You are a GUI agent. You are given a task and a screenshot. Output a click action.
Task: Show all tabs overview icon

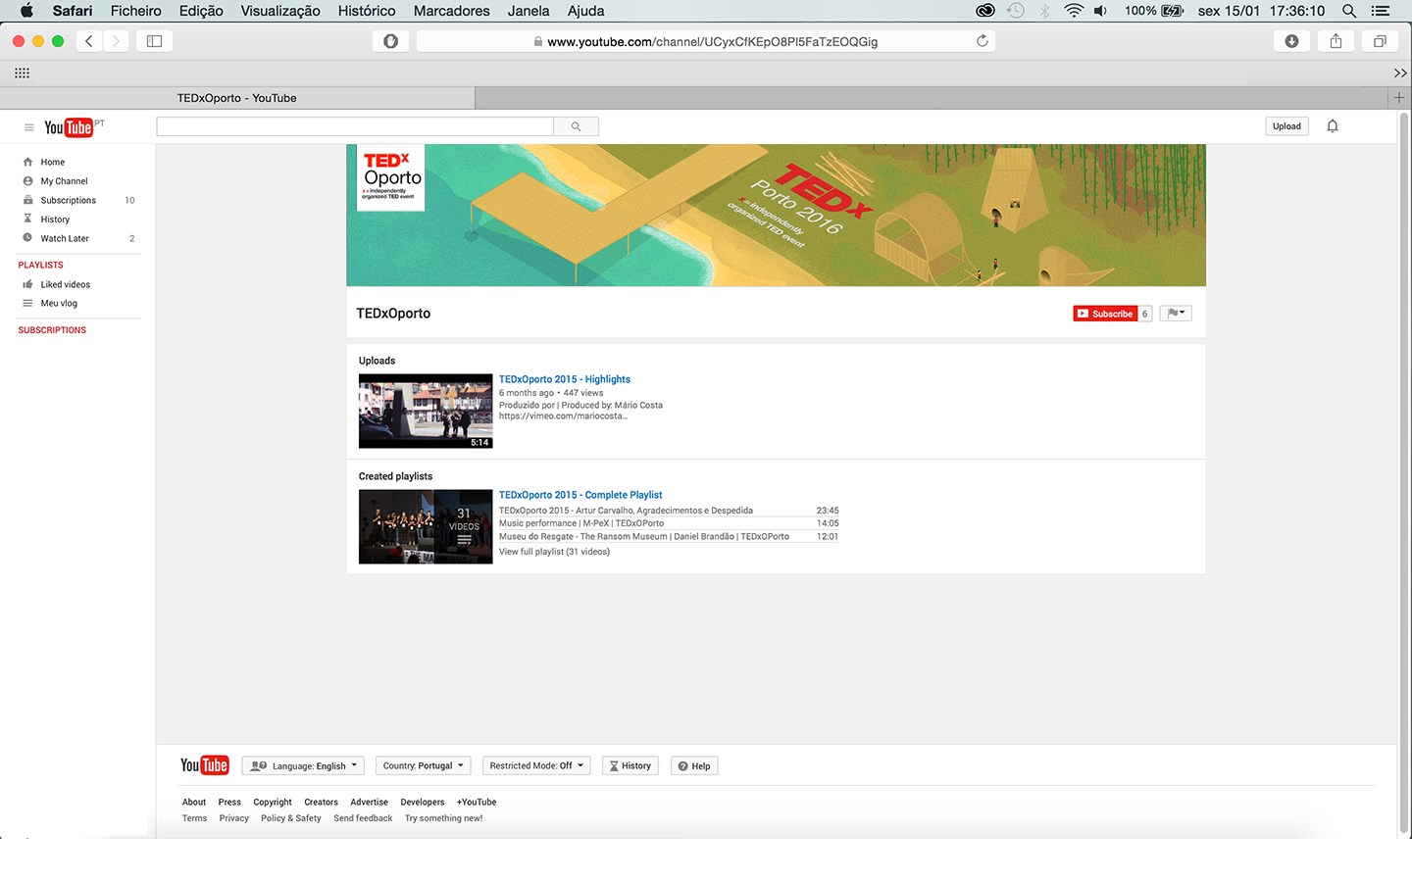click(1380, 41)
